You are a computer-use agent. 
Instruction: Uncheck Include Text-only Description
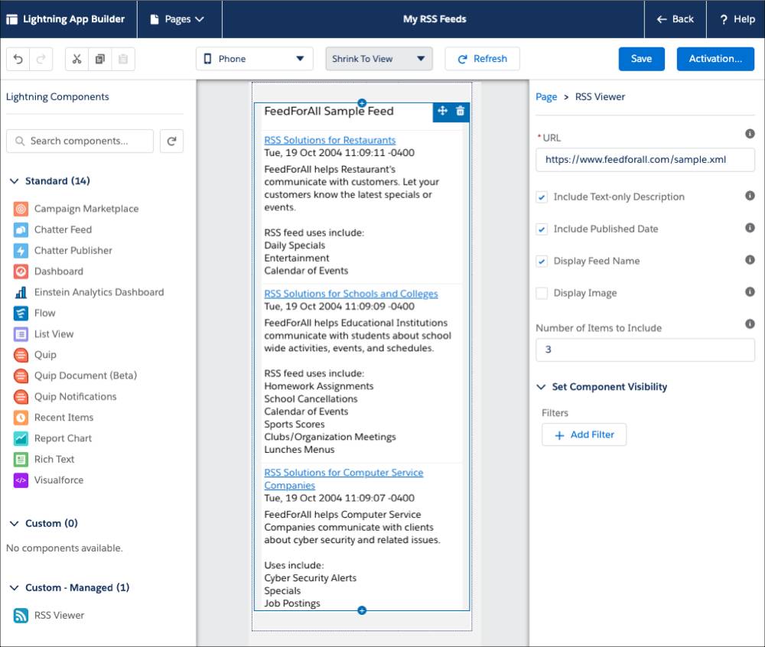[542, 197]
